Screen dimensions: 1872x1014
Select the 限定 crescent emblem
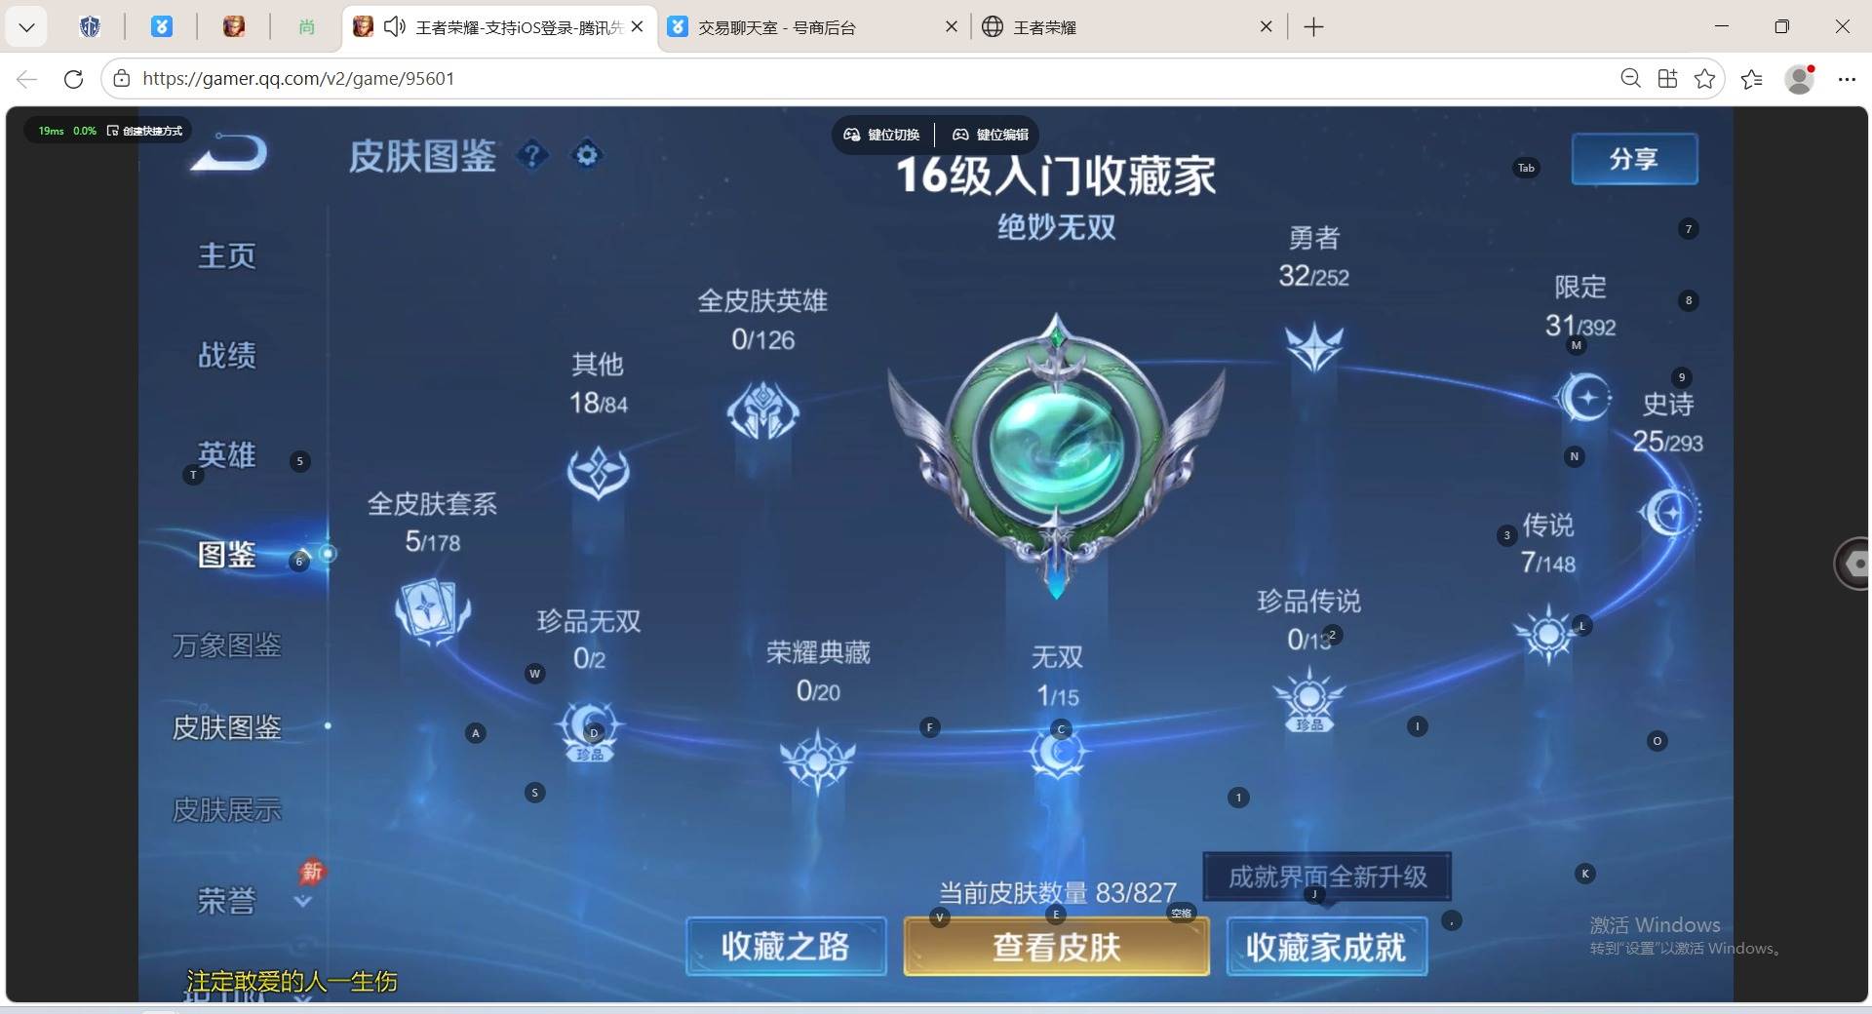[x=1582, y=398]
